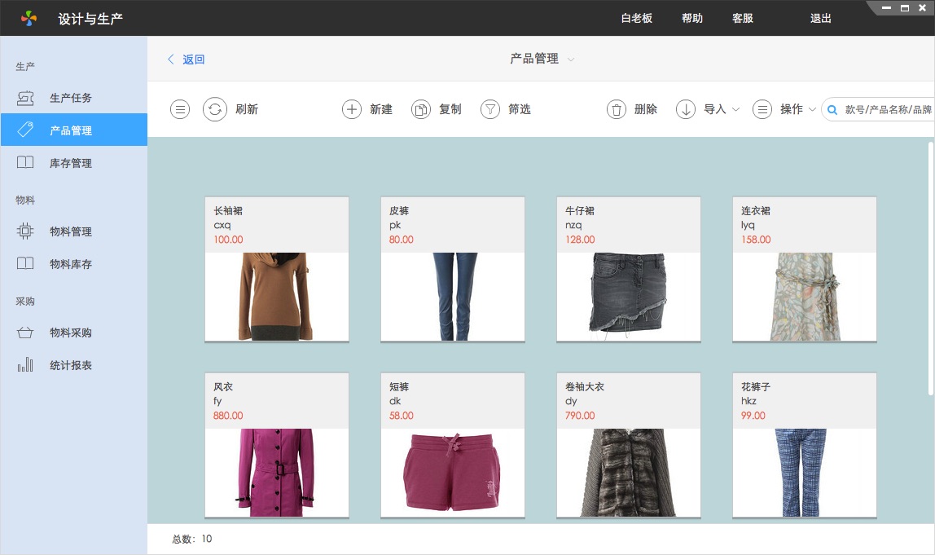Viewport: 935px width, 555px height.
Task: Click the 返回 back link
Action: [x=187, y=59]
